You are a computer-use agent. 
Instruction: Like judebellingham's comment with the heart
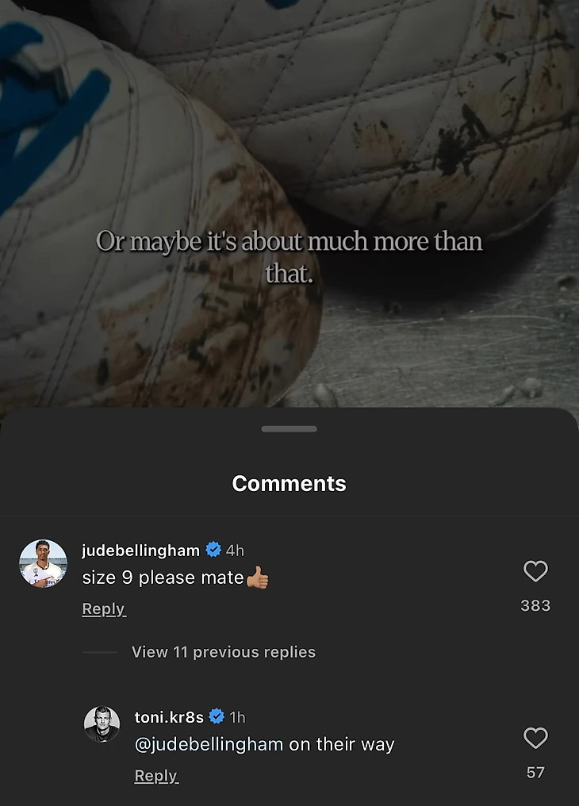click(x=535, y=571)
